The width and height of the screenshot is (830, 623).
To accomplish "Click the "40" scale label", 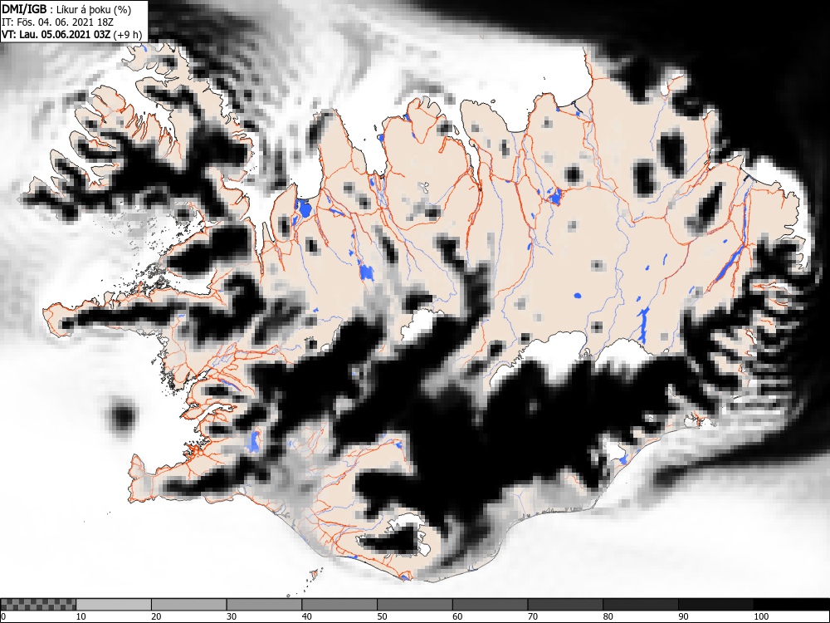I will [306, 616].
